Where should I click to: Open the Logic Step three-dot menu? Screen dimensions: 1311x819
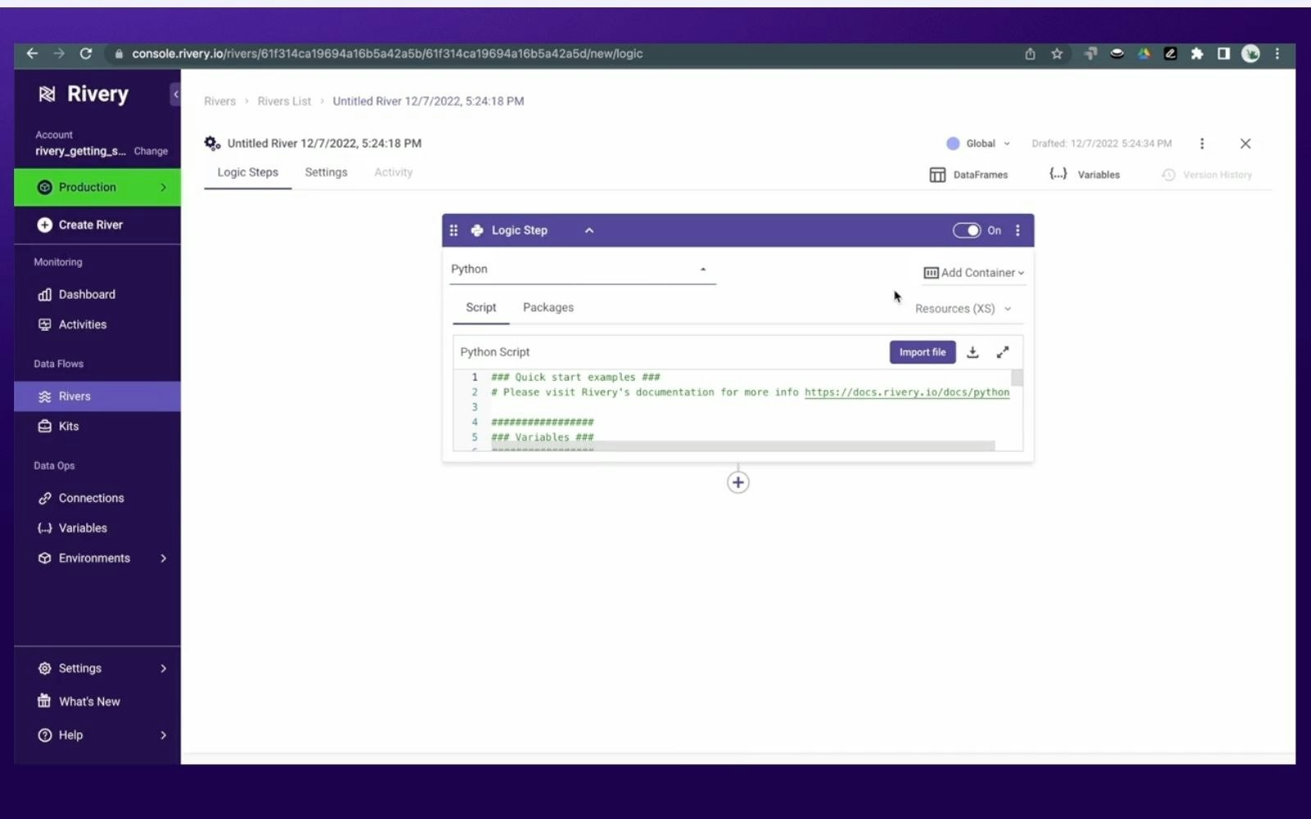click(1018, 230)
